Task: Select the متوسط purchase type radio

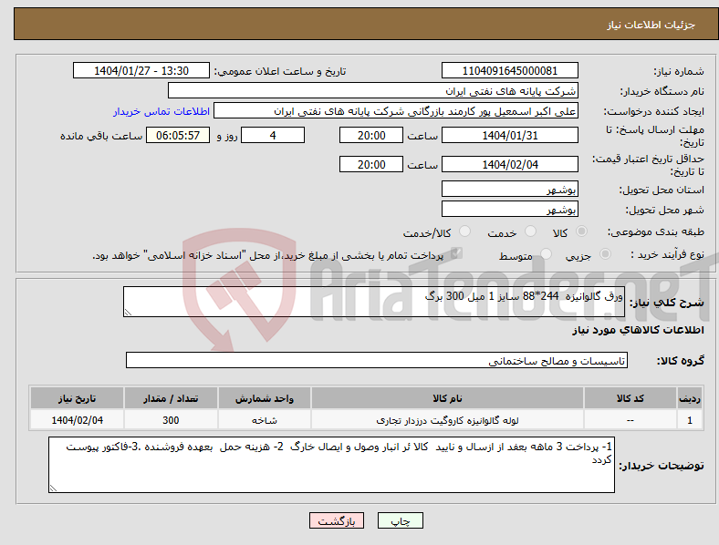Action: click(x=546, y=253)
